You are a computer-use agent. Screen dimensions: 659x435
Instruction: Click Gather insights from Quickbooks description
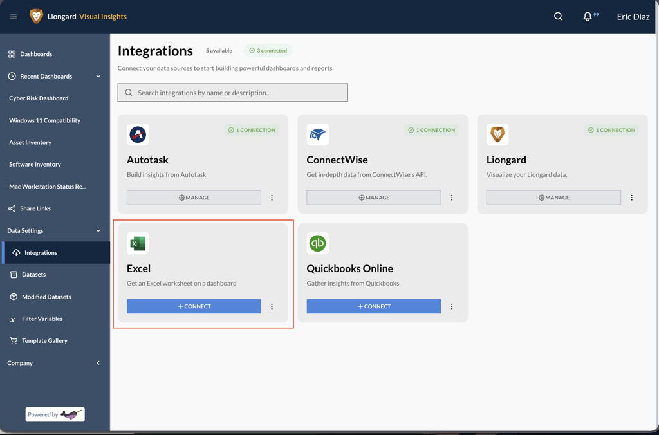click(x=353, y=283)
